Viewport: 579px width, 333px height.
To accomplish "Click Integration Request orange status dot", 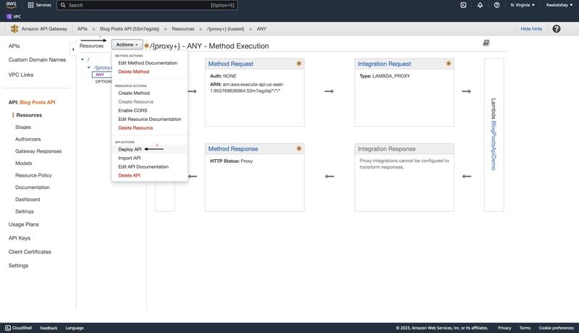I will 448,64.
